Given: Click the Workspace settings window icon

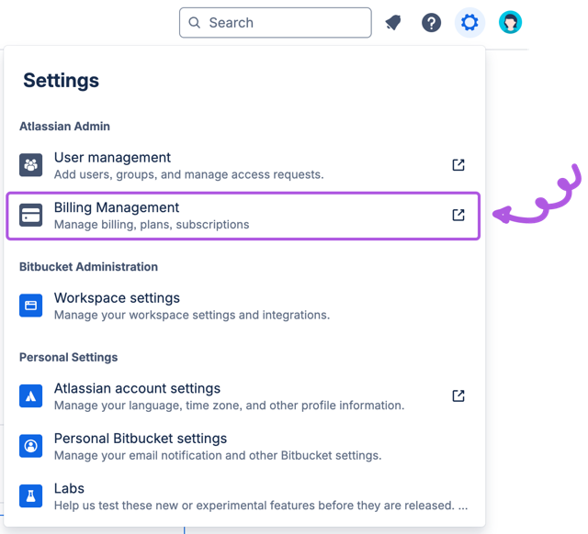Looking at the screenshot, I should (x=30, y=306).
